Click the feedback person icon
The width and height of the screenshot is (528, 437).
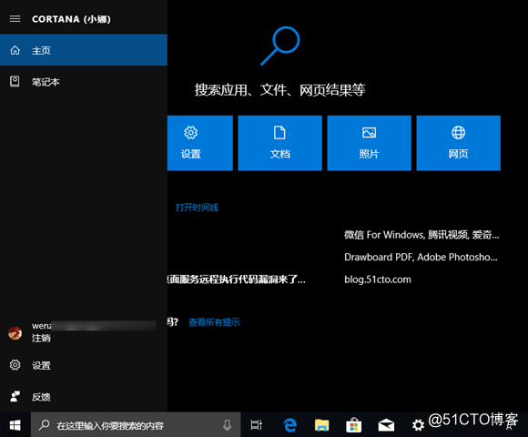click(15, 396)
